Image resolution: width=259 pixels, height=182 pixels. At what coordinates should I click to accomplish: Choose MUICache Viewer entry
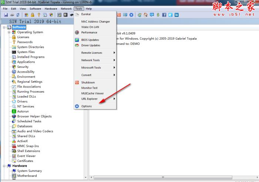(x=95, y=93)
